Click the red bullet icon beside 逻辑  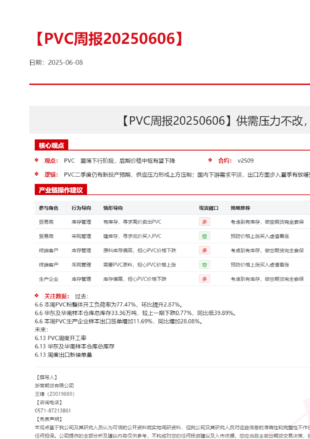click(37, 174)
